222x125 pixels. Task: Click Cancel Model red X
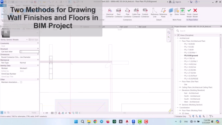pyautogui.click(x=195, y=13)
